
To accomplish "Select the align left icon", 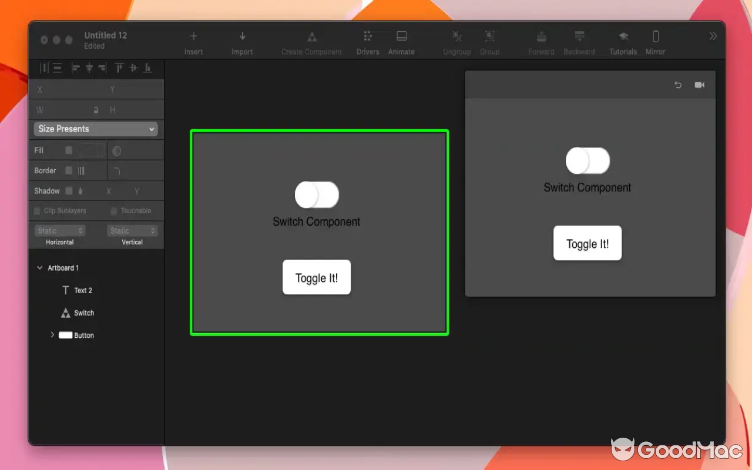I will coord(75,68).
